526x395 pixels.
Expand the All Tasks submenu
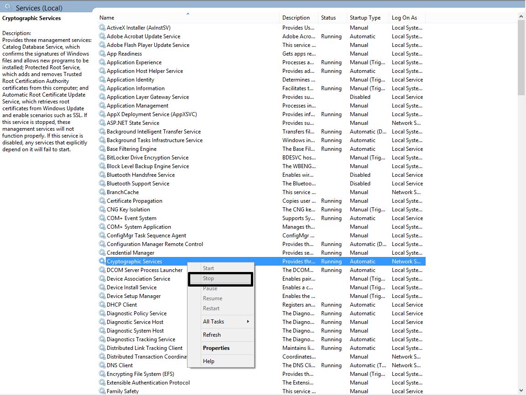click(x=221, y=322)
